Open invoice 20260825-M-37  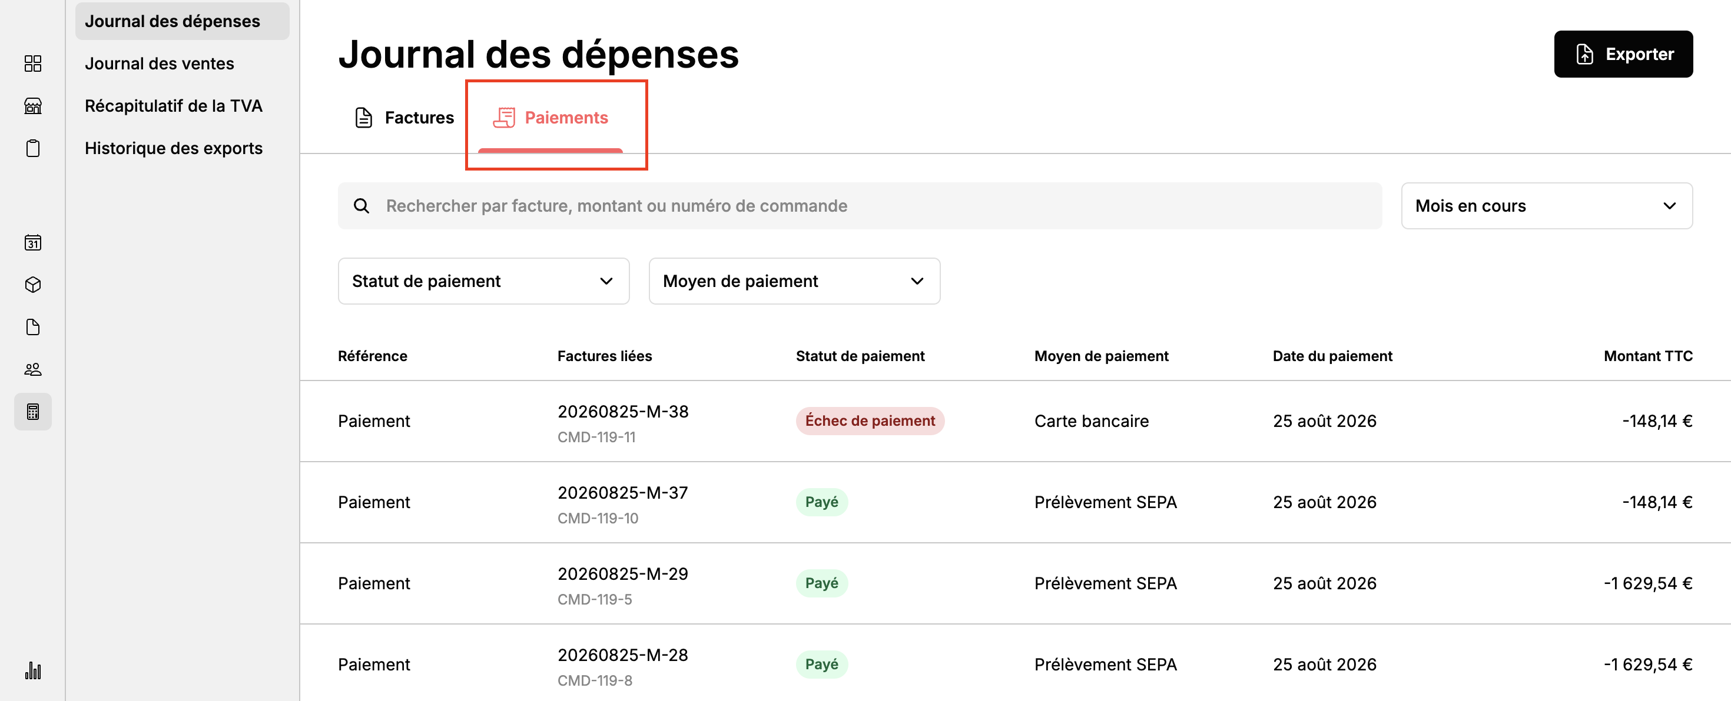pyautogui.click(x=622, y=493)
